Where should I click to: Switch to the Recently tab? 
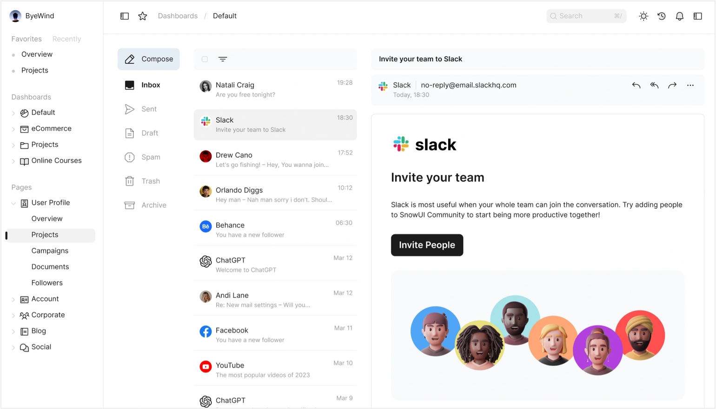pos(66,39)
